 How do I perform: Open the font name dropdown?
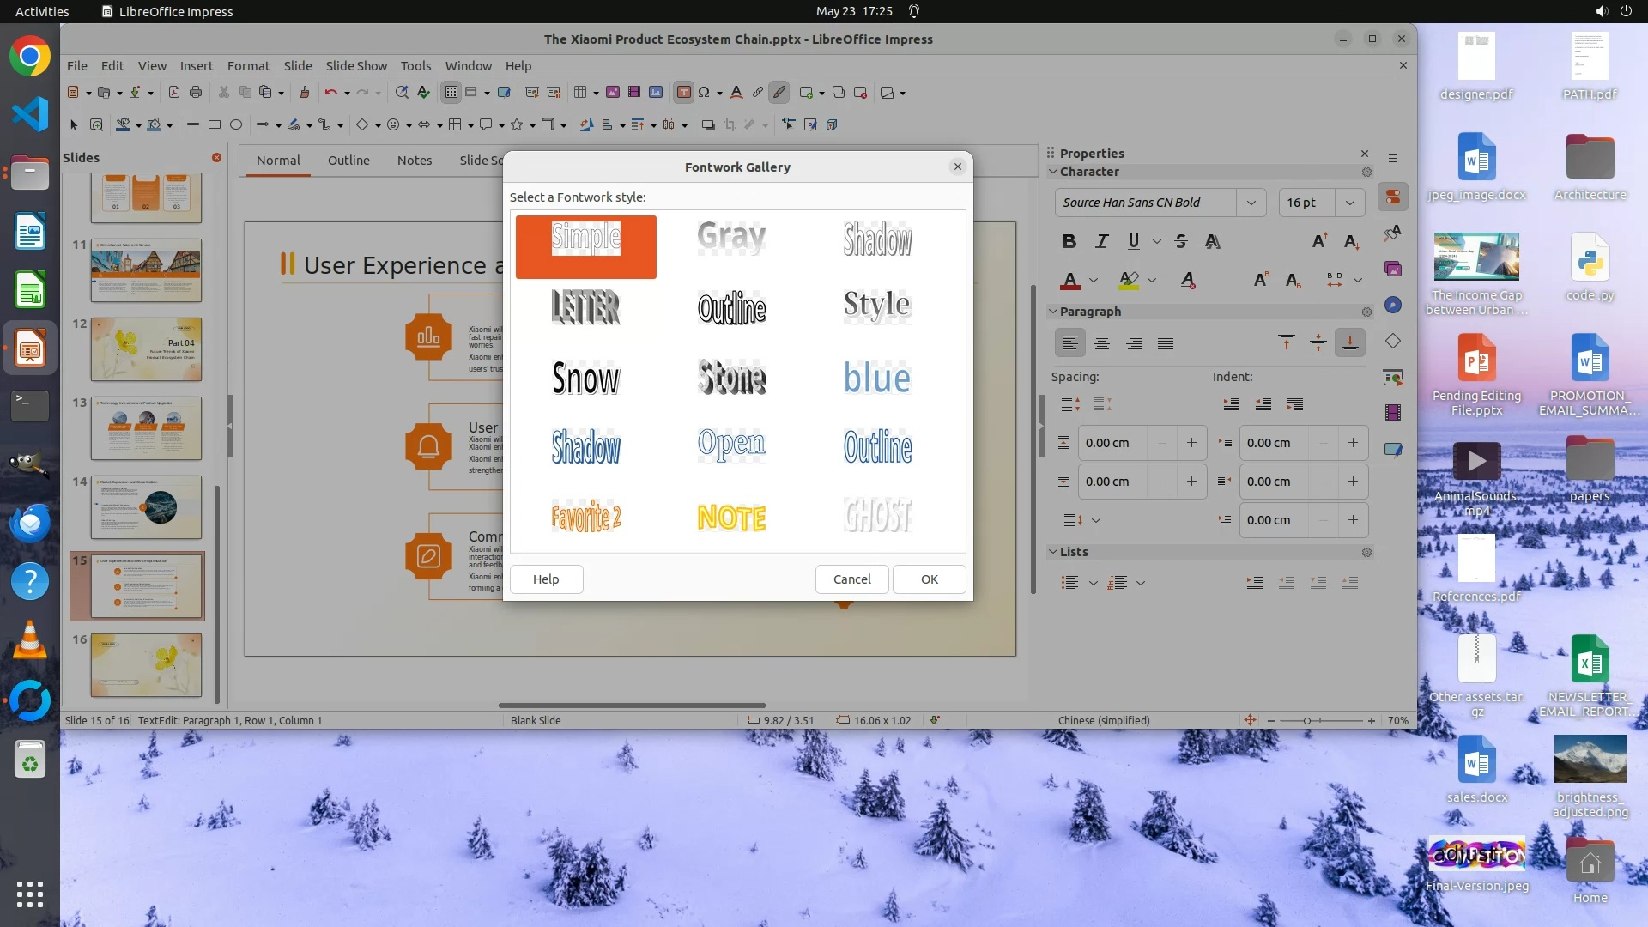[x=1251, y=203]
